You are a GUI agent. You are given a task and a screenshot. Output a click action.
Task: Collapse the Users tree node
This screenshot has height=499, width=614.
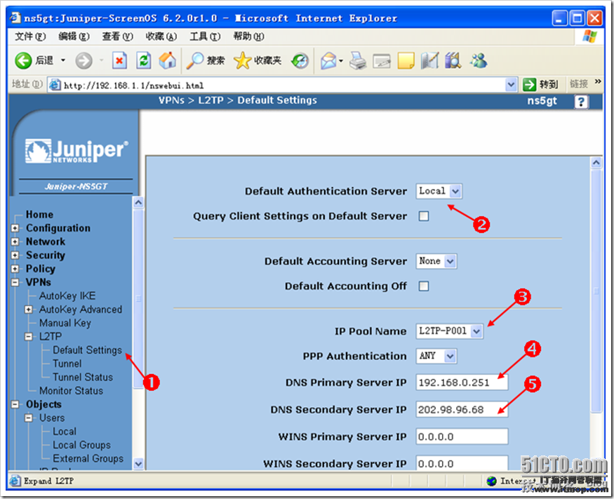tap(29, 418)
